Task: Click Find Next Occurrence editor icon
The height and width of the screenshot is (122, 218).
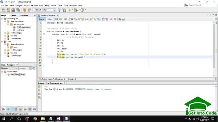Action: click(79, 19)
